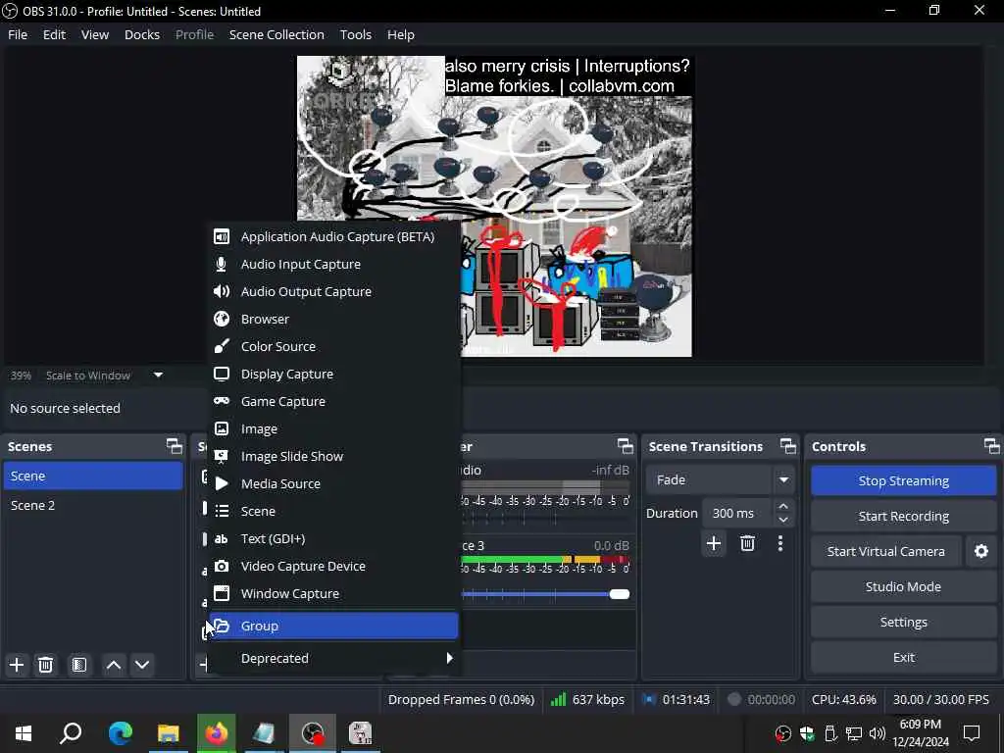Float the Scenes dock using its pop-out icon
The width and height of the screenshot is (1004, 753).
(x=175, y=446)
